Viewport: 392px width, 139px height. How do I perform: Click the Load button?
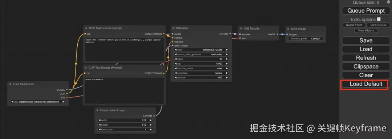pyautogui.click(x=366, y=49)
